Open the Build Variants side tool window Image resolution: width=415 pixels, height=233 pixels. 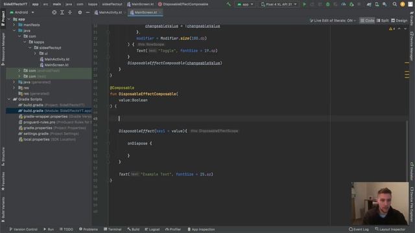pyautogui.click(x=3, y=210)
